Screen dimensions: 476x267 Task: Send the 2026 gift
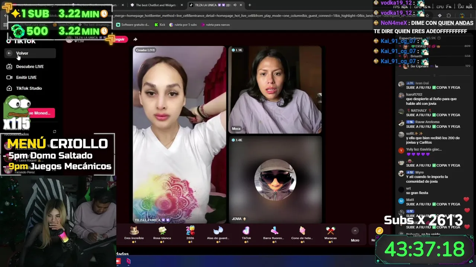190,234
